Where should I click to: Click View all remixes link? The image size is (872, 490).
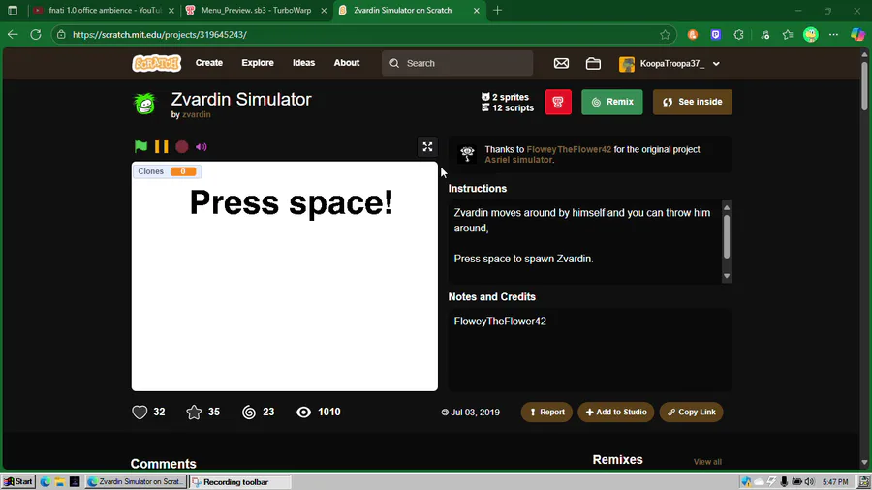click(707, 462)
